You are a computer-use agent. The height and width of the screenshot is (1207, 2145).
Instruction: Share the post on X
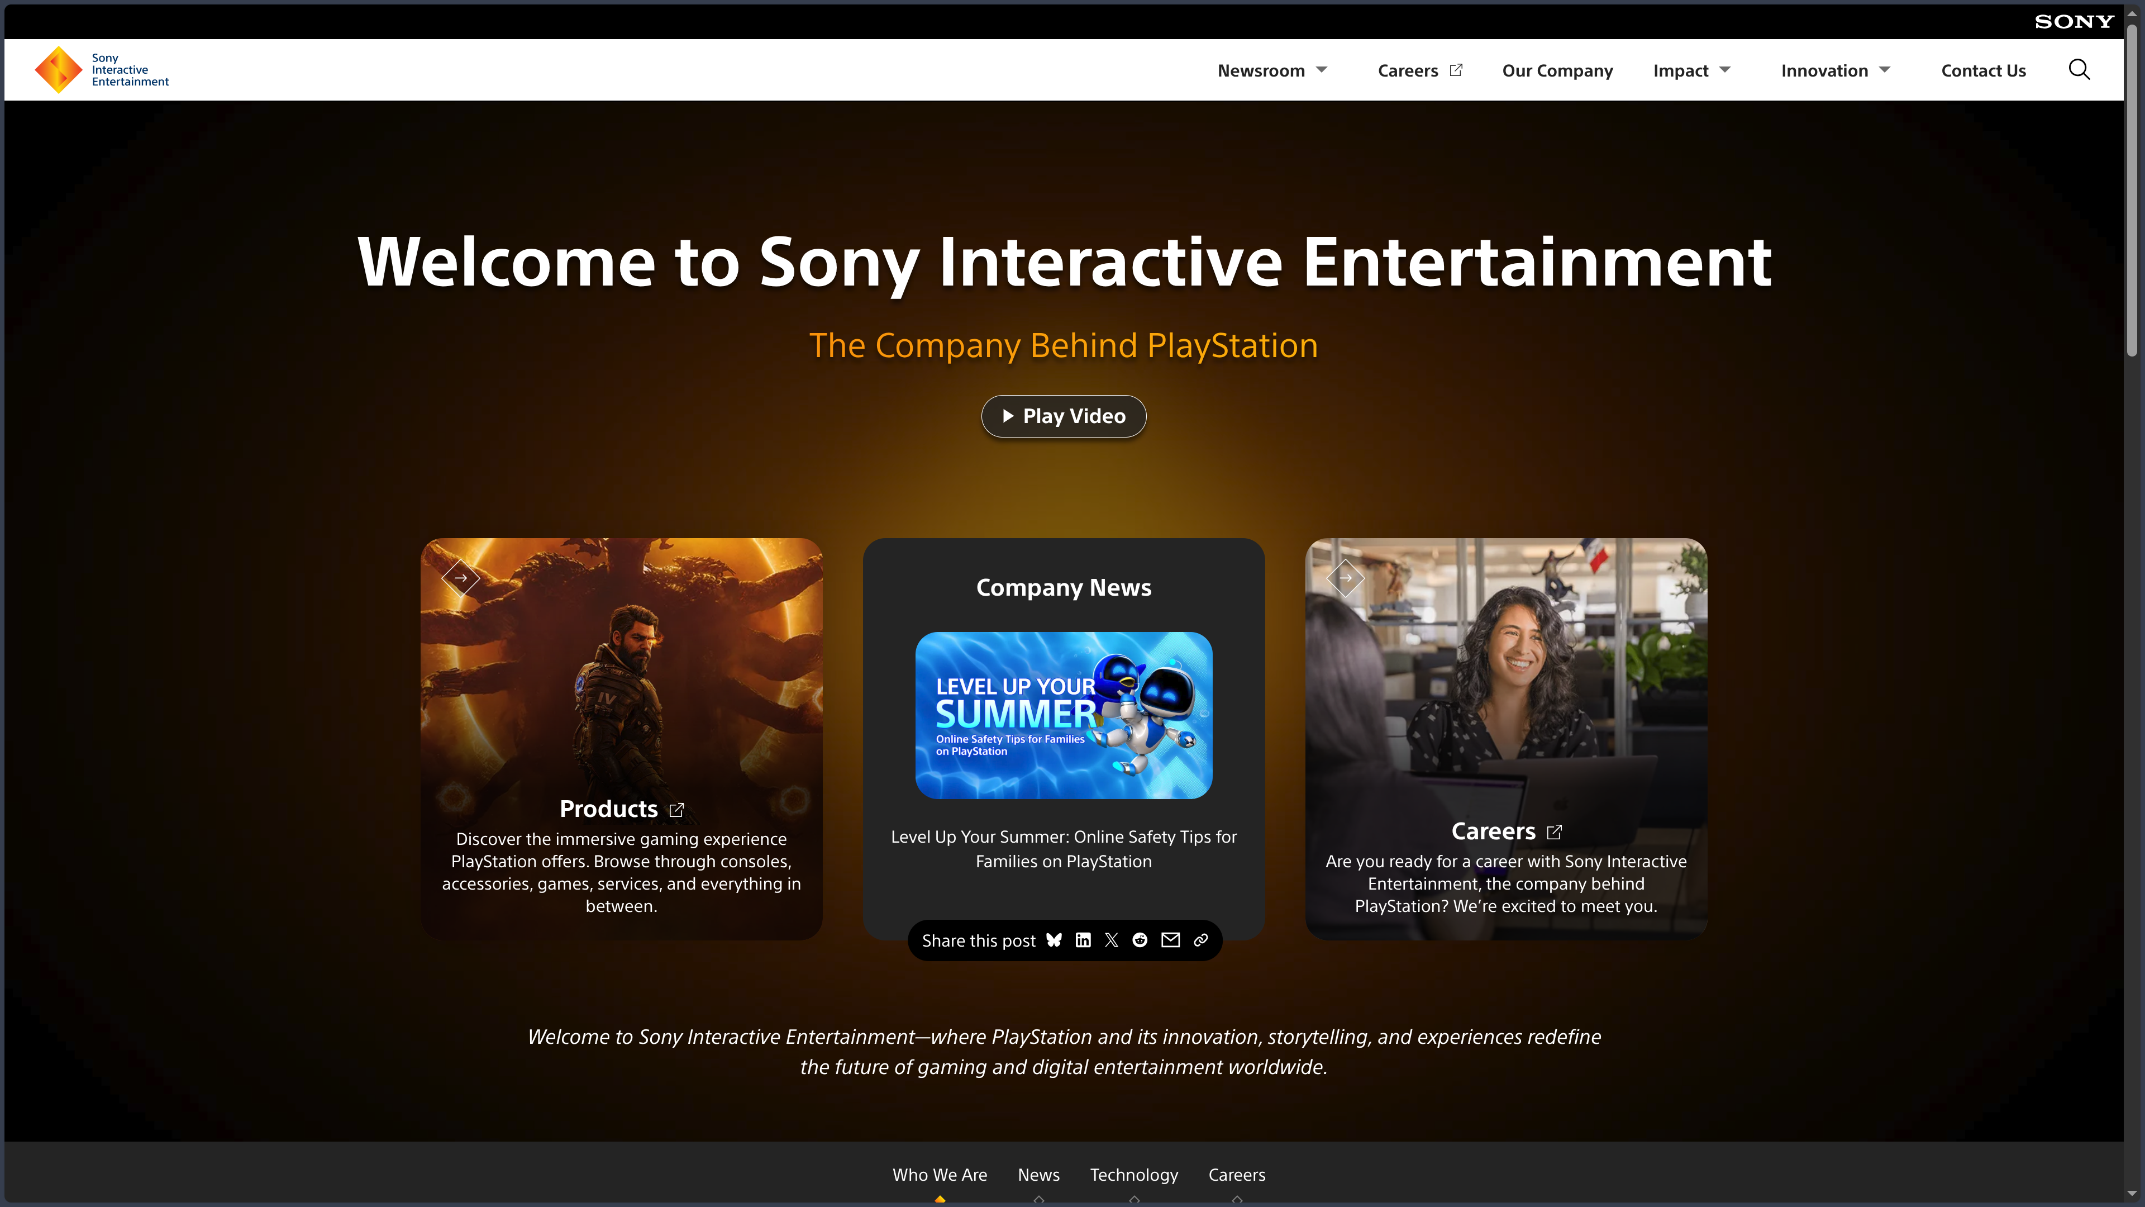(1112, 940)
